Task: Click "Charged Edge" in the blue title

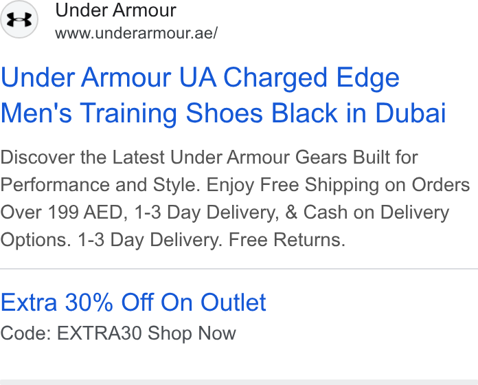Action: point(311,78)
